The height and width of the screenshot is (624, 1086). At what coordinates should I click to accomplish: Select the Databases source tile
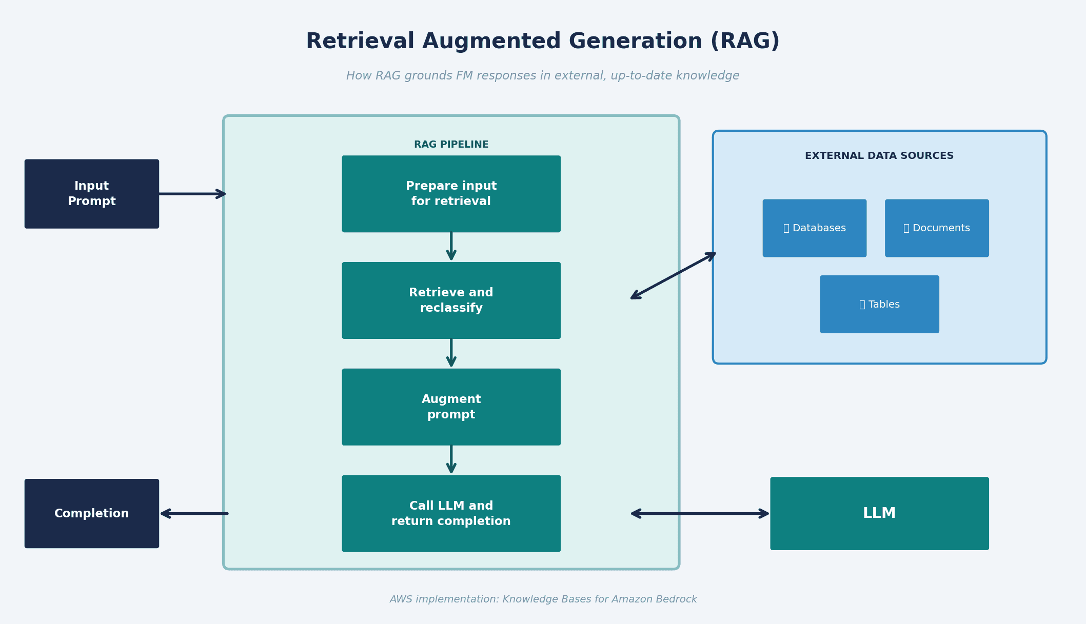click(x=814, y=228)
